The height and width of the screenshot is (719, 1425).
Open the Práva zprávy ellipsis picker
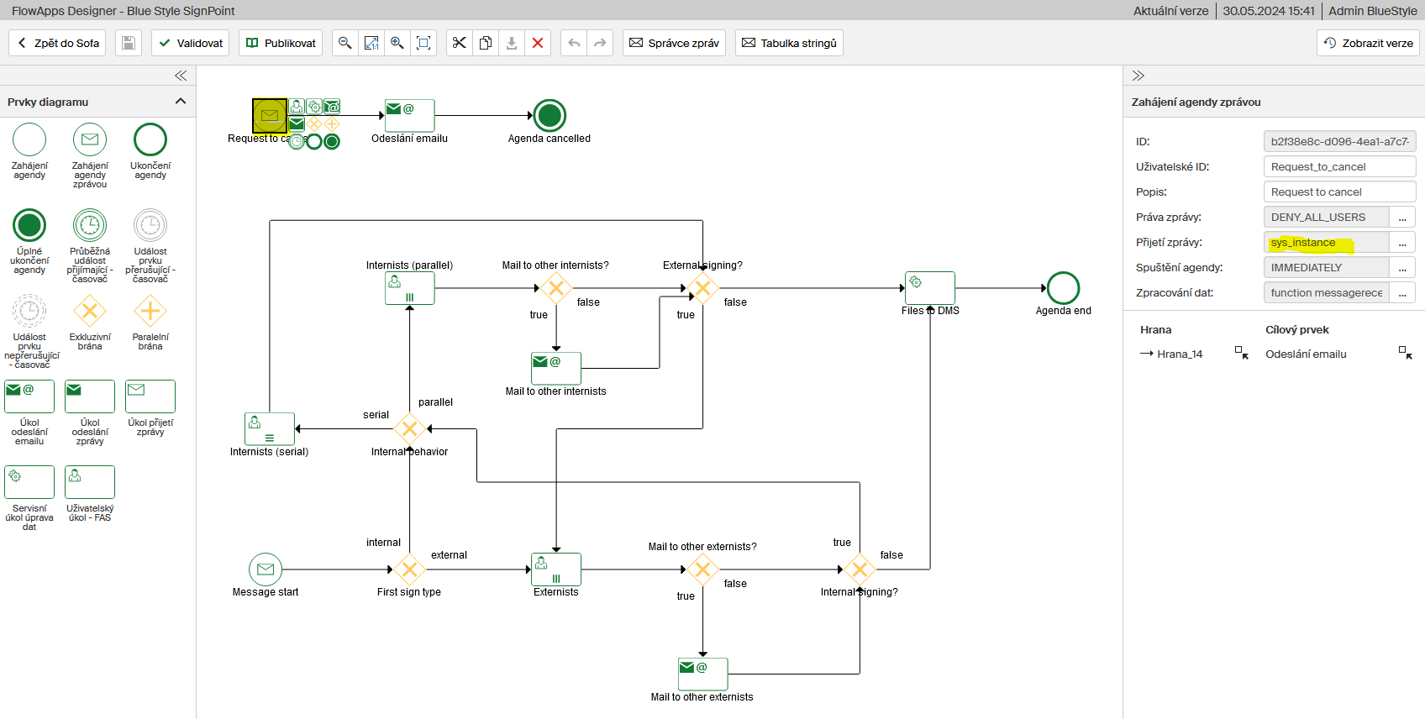pyautogui.click(x=1402, y=218)
